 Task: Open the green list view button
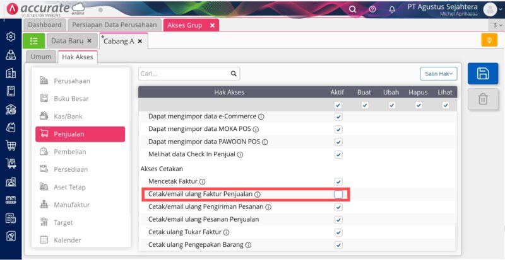pyautogui.click(x=33, y=41)
